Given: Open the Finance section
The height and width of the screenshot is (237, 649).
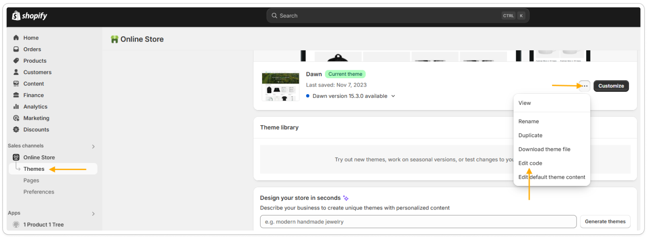Looking at the screenshot, I should point(34,95).
